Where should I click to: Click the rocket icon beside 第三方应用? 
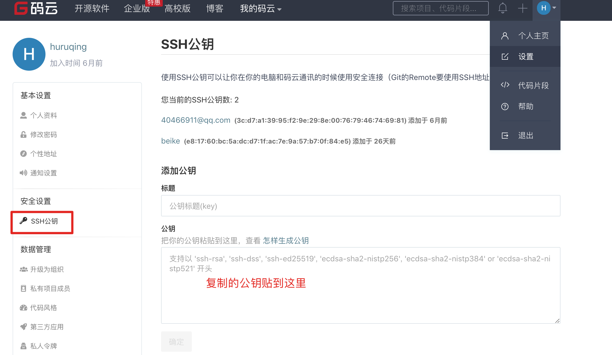[x=24, y=327]
